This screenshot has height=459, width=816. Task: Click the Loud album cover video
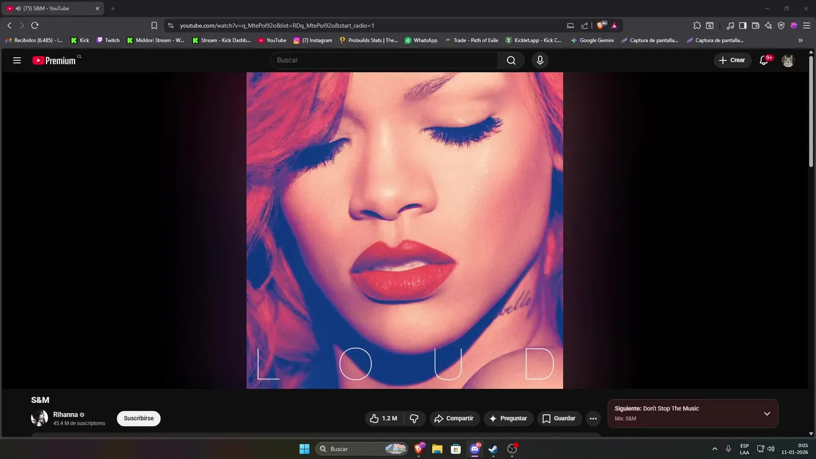405,230
